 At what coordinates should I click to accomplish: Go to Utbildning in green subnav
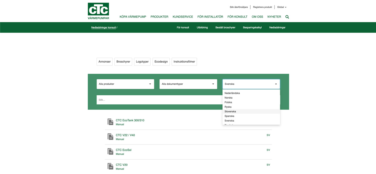click(x=202, y=28)
